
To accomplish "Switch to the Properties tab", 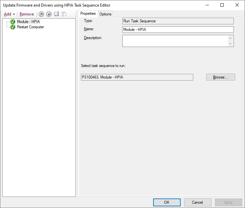I will [x=88, y=13].
